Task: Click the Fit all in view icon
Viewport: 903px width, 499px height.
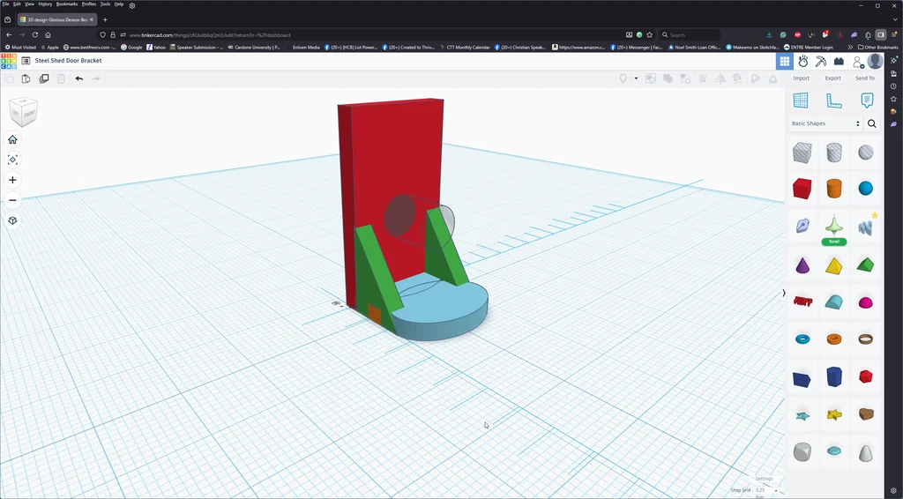Action: pos(12,160)
